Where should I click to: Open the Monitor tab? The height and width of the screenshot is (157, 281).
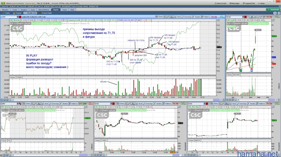pyautogui.click(x=5, y=10)
